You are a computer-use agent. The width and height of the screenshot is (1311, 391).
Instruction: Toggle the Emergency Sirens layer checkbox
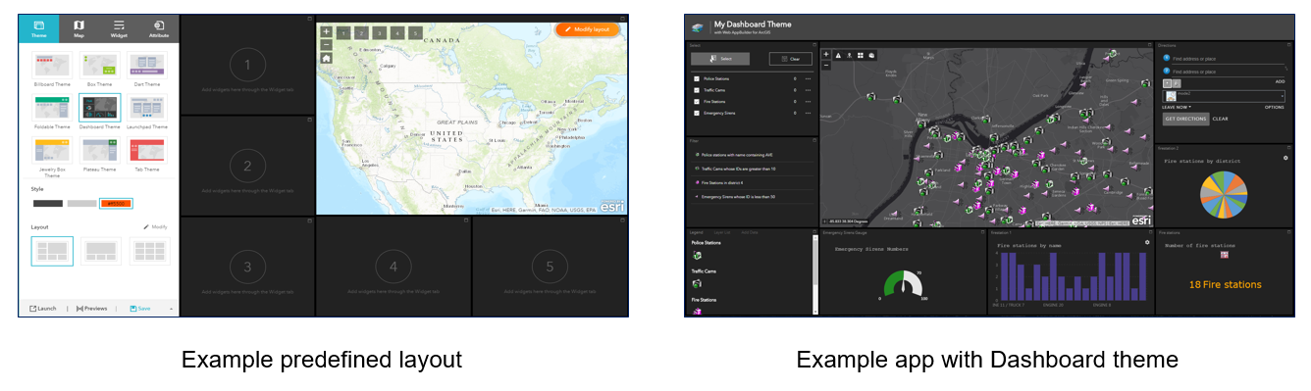tap(697, 113)
